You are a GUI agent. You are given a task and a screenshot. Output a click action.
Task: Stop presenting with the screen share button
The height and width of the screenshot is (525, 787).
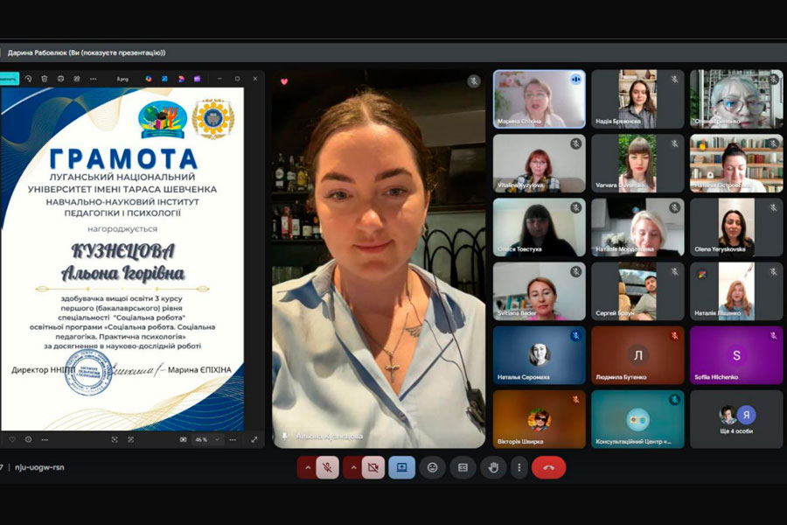[x=402, y=468]
